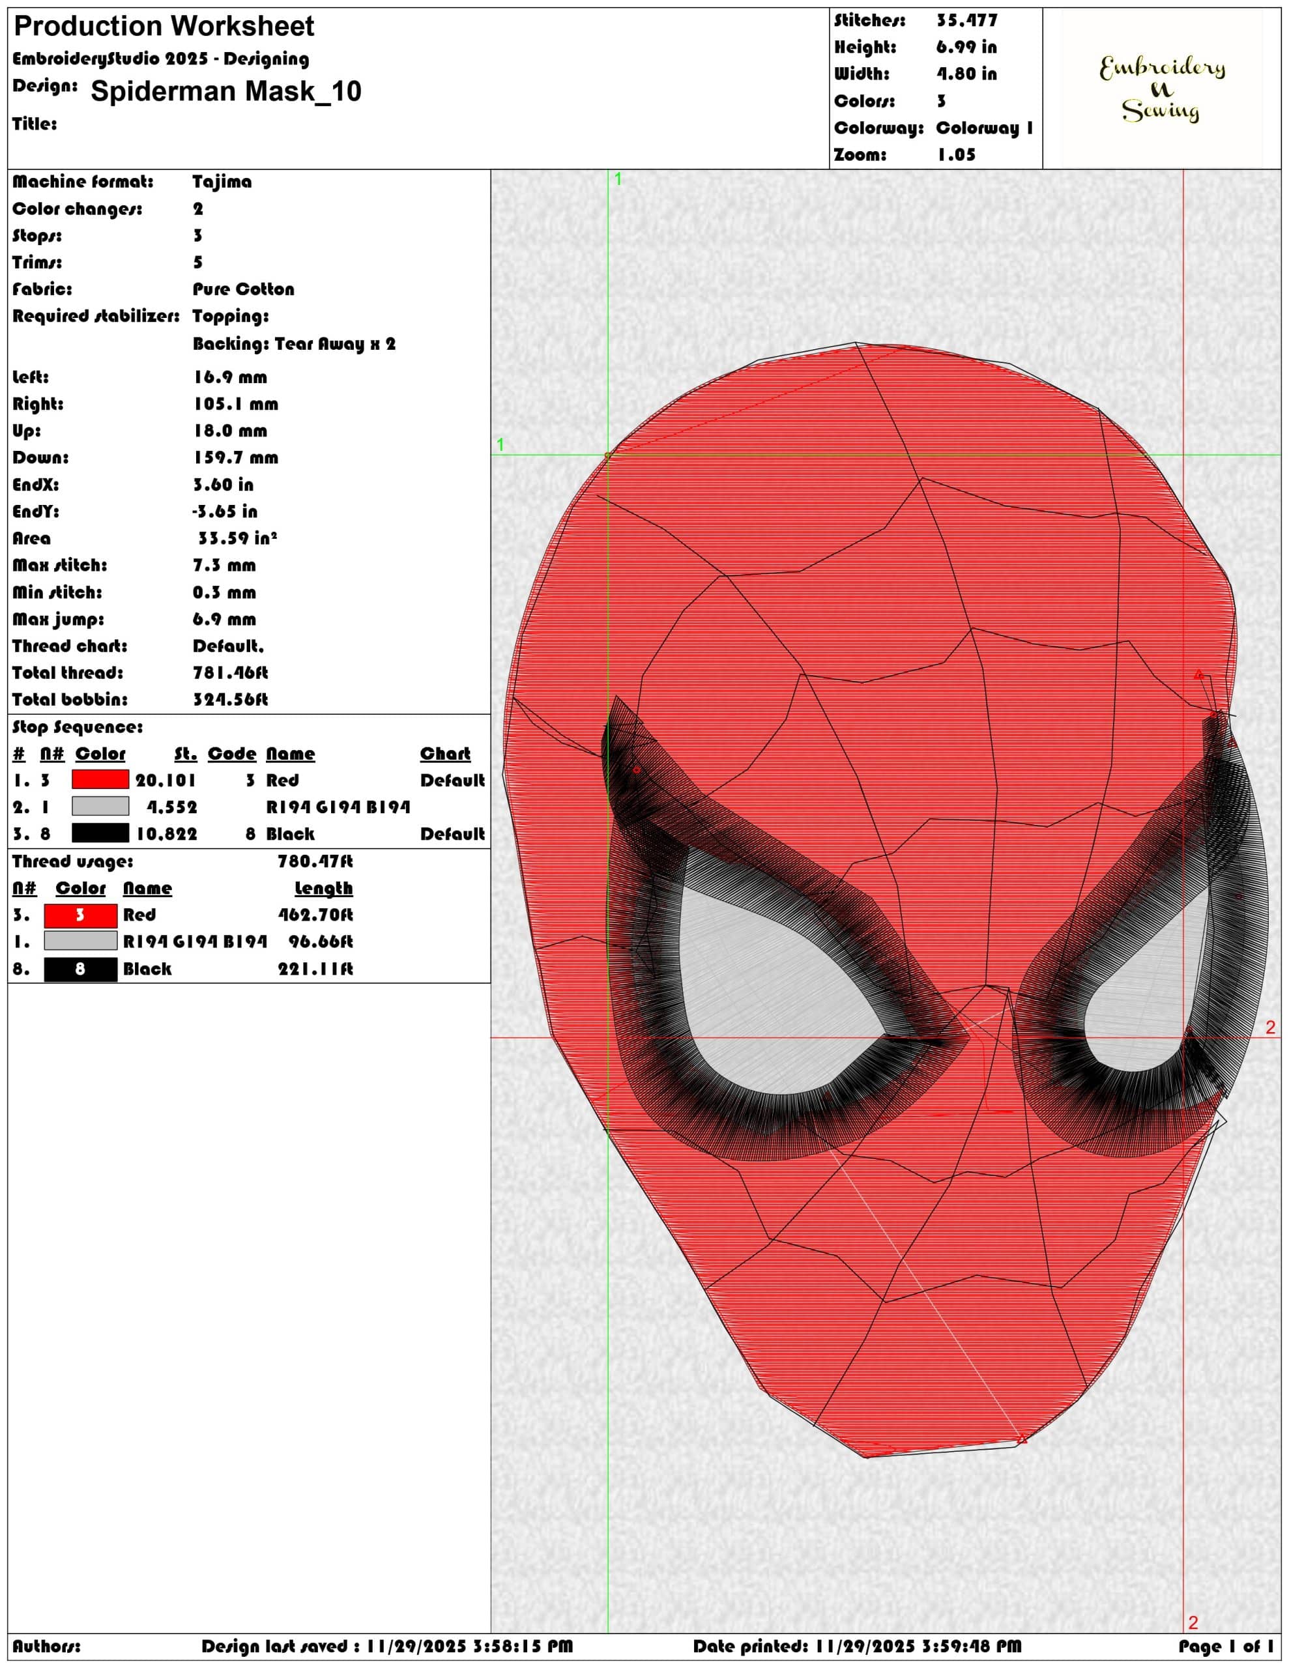1289x1668 pixels.
Task: Select stitch count 20,101 for Red
Action: click(x=166, y=781)
